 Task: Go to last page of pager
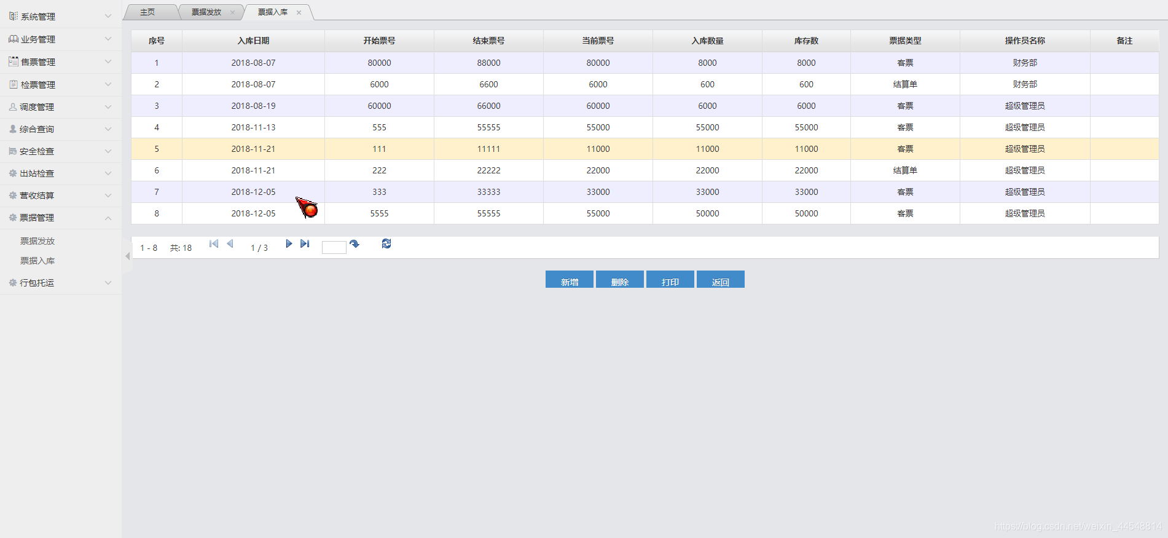tap(305, 243)
